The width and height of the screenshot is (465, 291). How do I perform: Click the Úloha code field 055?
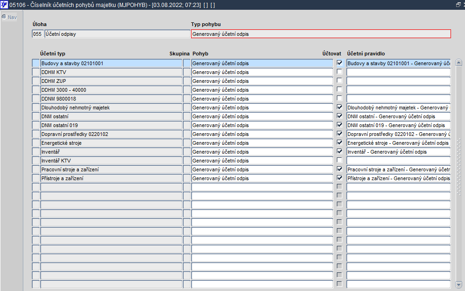pyautogui.click(x=37, y=34)
